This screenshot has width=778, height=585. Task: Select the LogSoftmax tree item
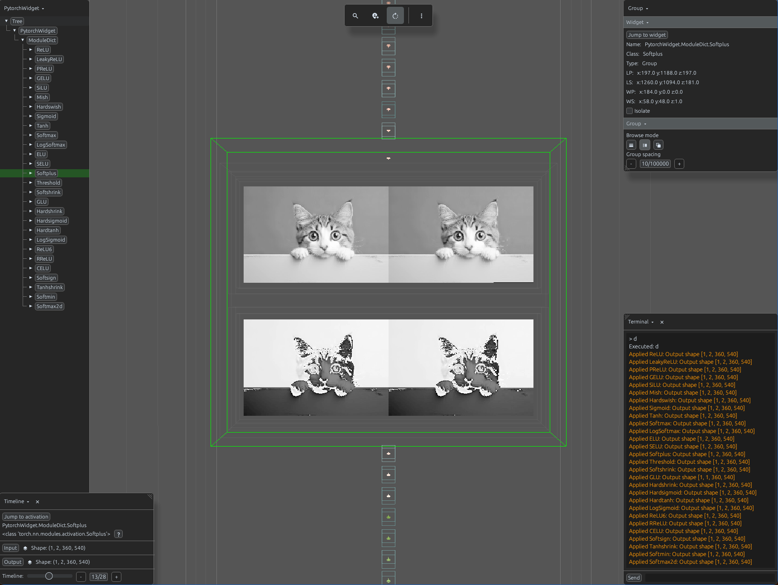[51, 145]
